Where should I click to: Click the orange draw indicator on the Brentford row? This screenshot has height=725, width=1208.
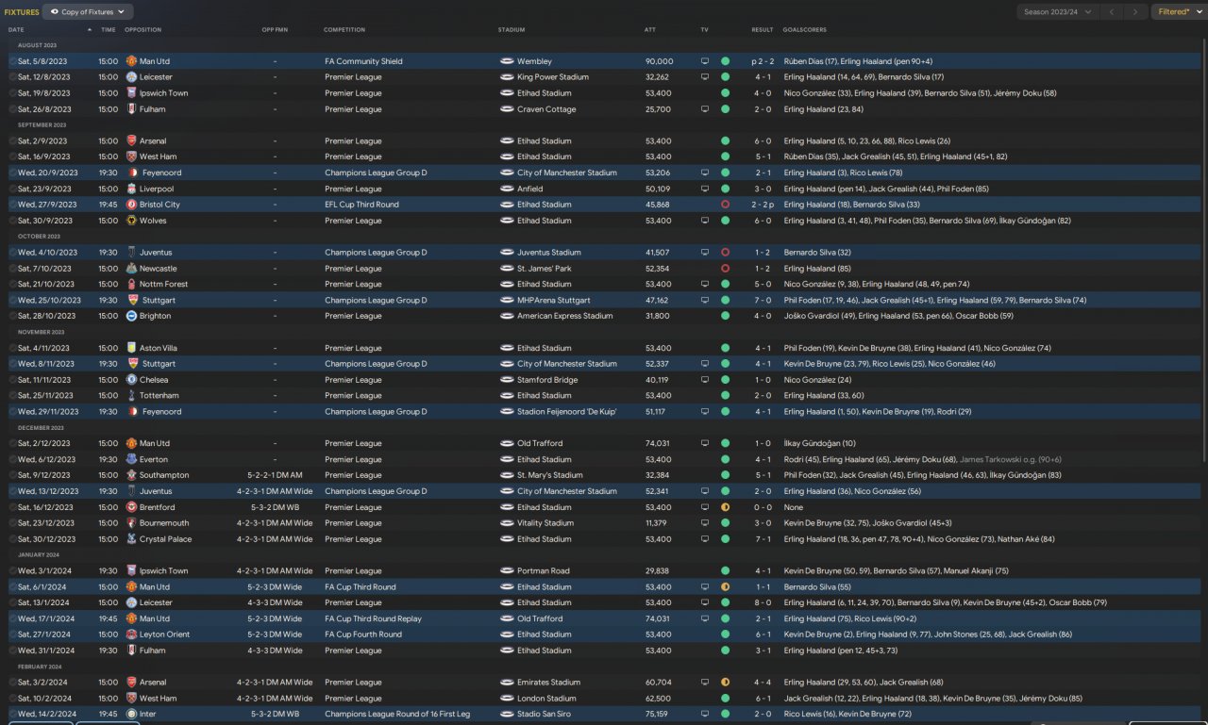click(x=725, y=507)
